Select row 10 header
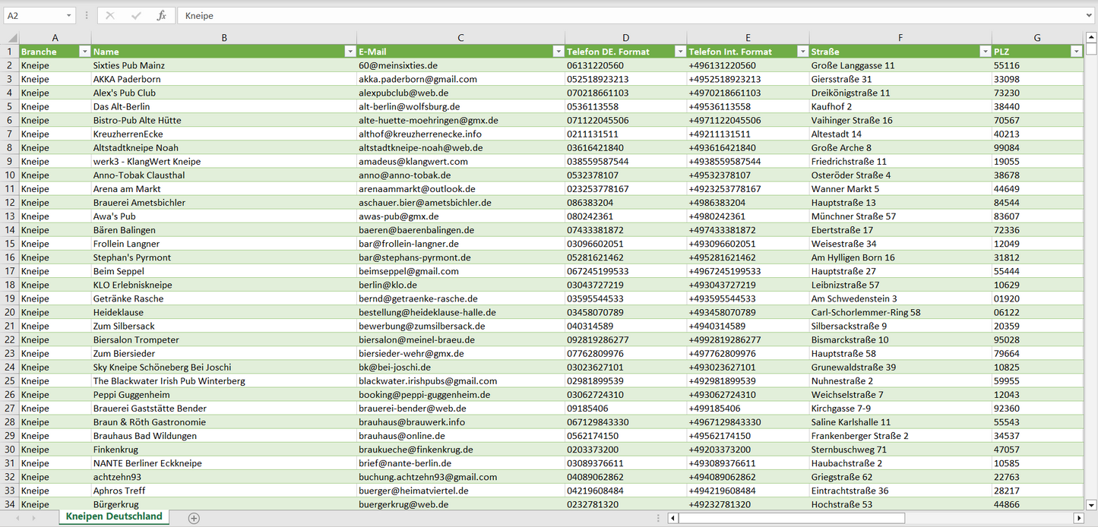The height and width of the screenshot is (527, 1098). (9, 175)
